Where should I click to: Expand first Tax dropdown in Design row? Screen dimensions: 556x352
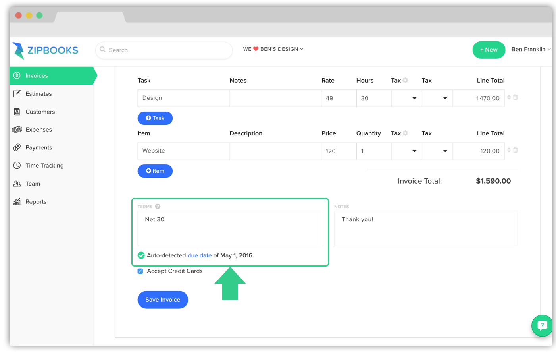coord(406,98)
